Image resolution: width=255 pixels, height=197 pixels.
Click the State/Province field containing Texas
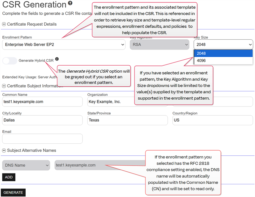(127, 120)
